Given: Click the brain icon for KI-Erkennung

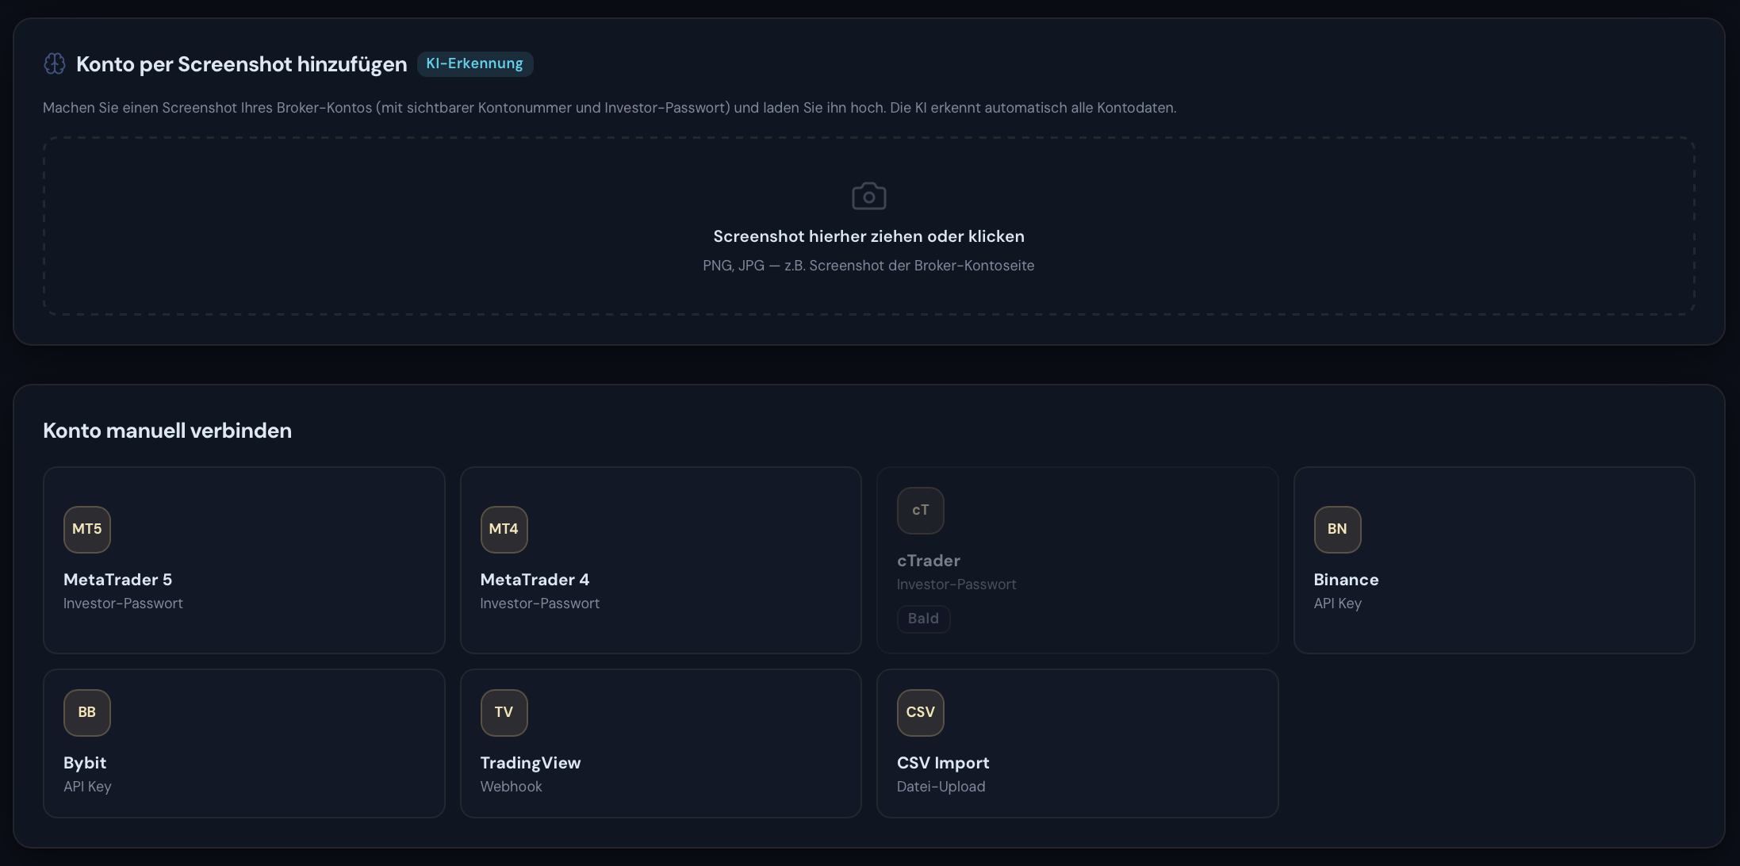Looking at the screenshot, I should tap(54, 63).
